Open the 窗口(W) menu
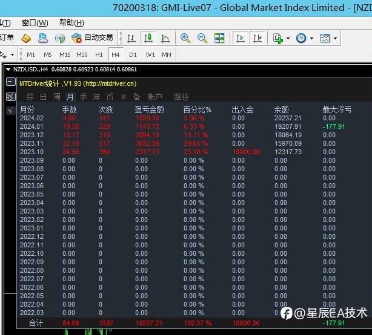This screenshot has height=335, width=372. point(35,23)
